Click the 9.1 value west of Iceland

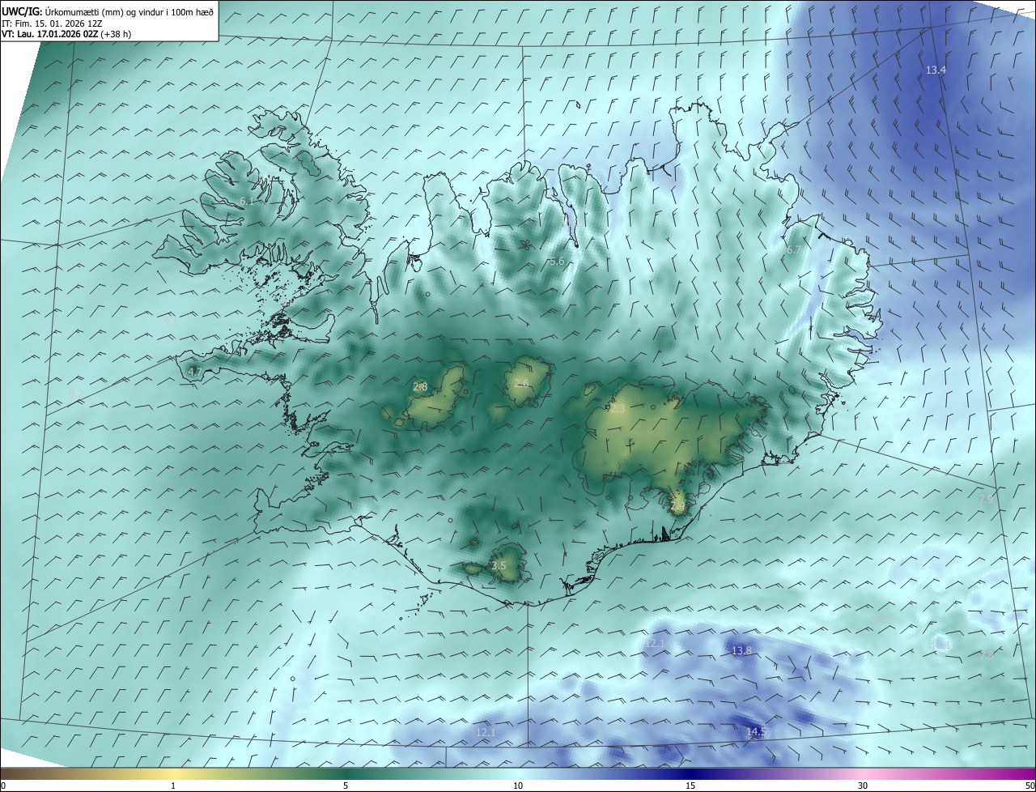point(170,321)
